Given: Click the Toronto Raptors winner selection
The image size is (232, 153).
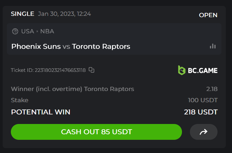Looking at the screenshot, I should (72, 89).
